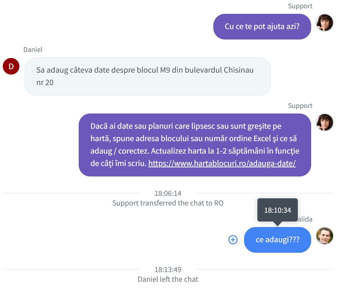Click the partially hidden agent name near tooltip
The width and height of the screenshot is (338, 290).
pyautogui.click(x=305, y=219)
